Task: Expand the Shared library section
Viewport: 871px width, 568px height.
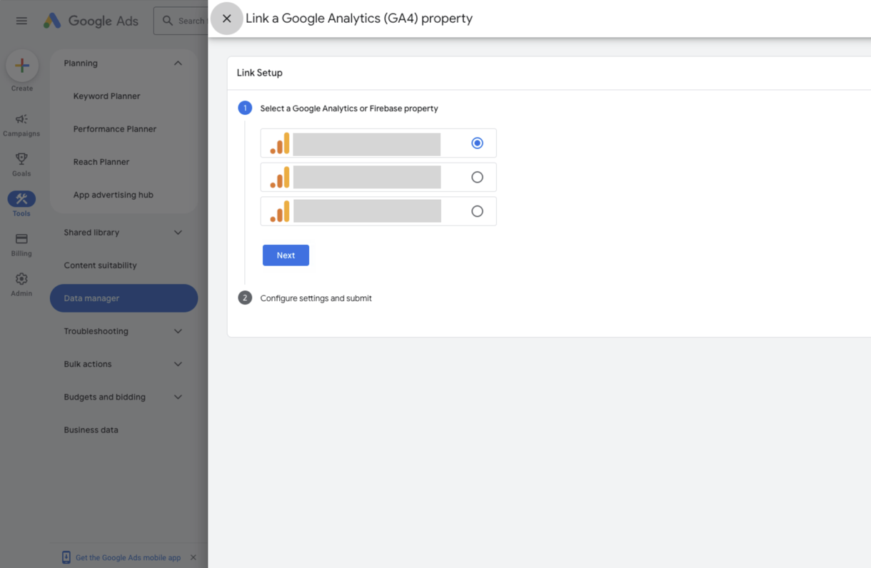Action: pyautogui.click(x=178, y=233)
